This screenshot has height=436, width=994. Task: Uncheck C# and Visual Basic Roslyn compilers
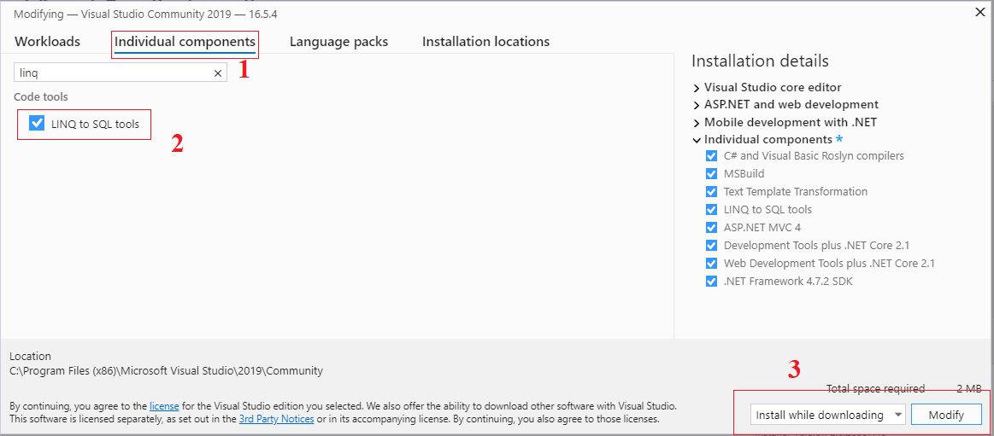click(710, 155)
